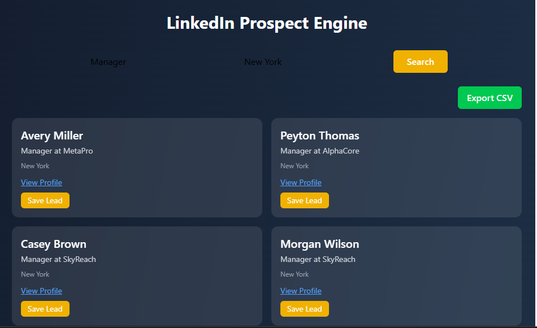
Task: Select the Morgan Wilson card heading
Action: click(319, 244)
